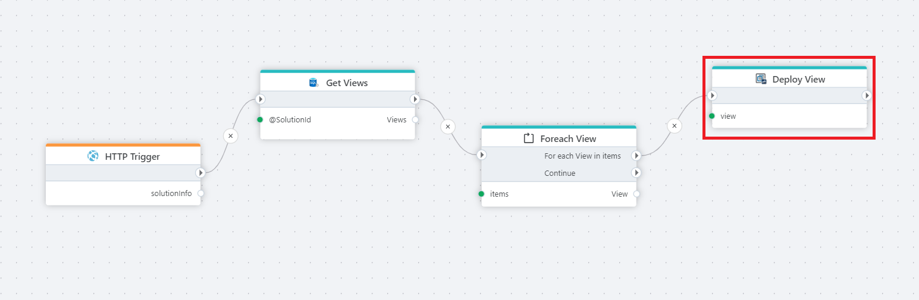
Task: Click the loop icon on Foreach View
Action: coord(528,138)
